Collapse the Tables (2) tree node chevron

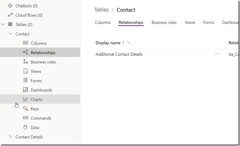pyautogui.click(x=3, y=24)
